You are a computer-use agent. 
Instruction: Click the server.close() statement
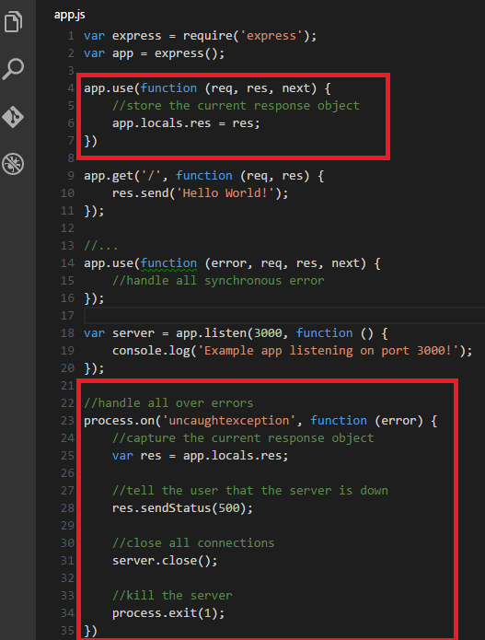click(x=165, y=561)
